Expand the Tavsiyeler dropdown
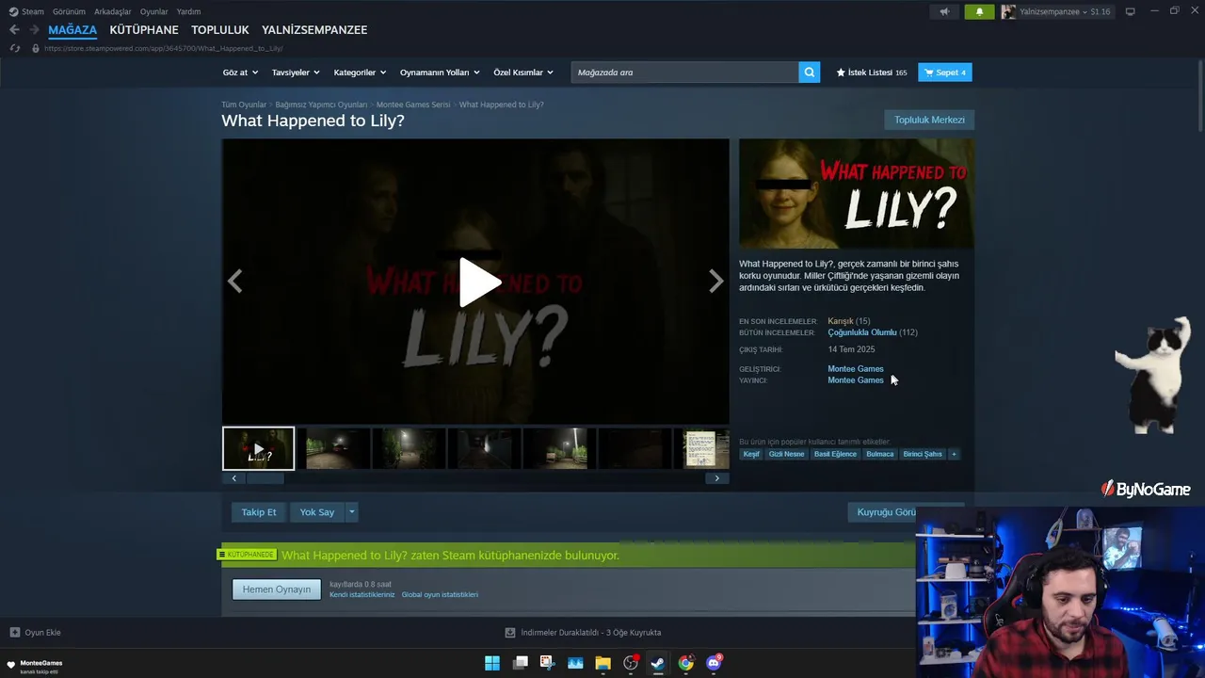This screenshot has height=678, width=1205. coord(296,73)
